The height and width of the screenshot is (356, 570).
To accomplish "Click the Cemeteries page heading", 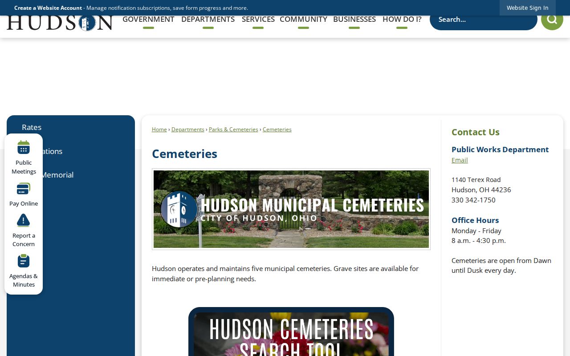I will 184,154.
